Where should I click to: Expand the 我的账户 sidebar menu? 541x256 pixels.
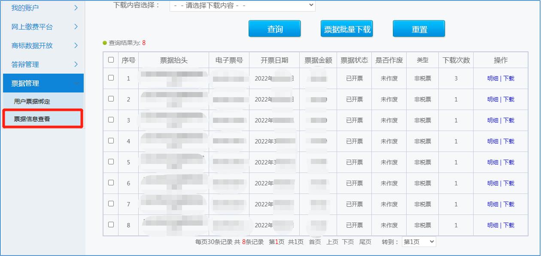41,8
